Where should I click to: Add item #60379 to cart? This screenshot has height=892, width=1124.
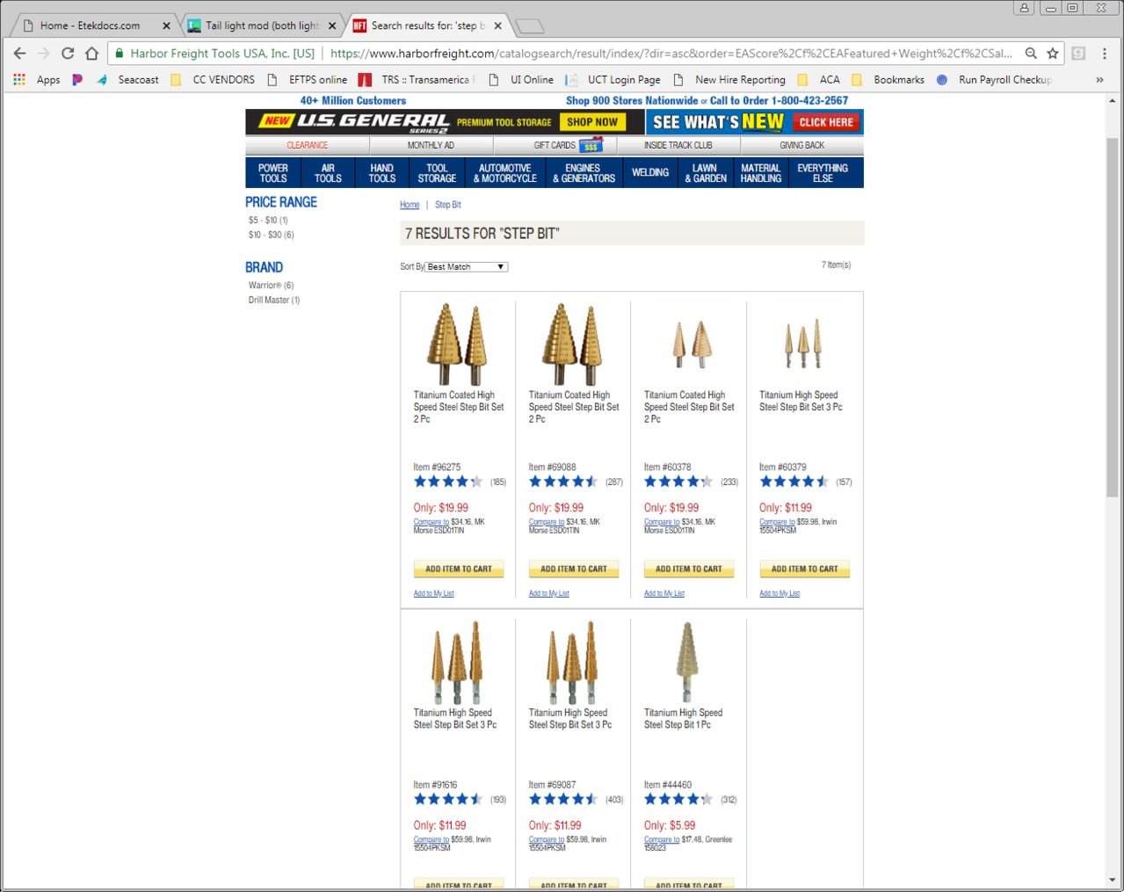[x=805, y=569]
